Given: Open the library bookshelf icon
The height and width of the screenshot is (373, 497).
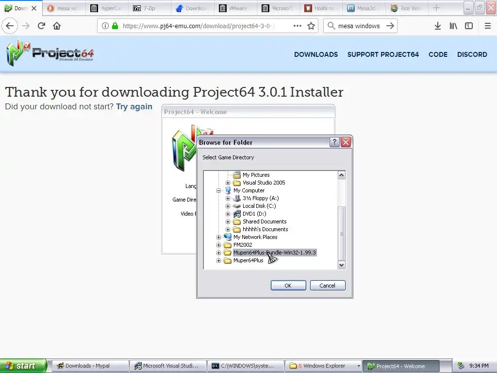Looking at the screenshot, I should click(453, 26).
